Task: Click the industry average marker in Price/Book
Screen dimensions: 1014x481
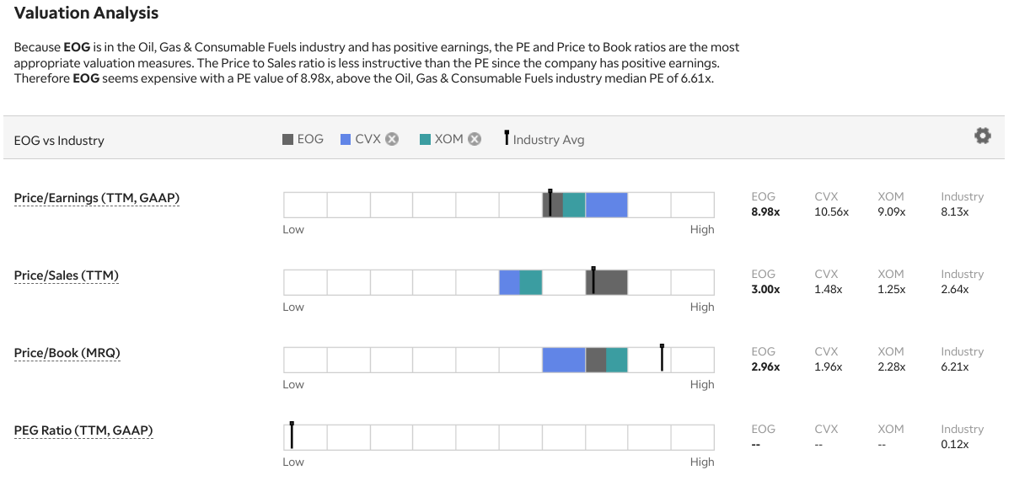Action: [663, 357]
